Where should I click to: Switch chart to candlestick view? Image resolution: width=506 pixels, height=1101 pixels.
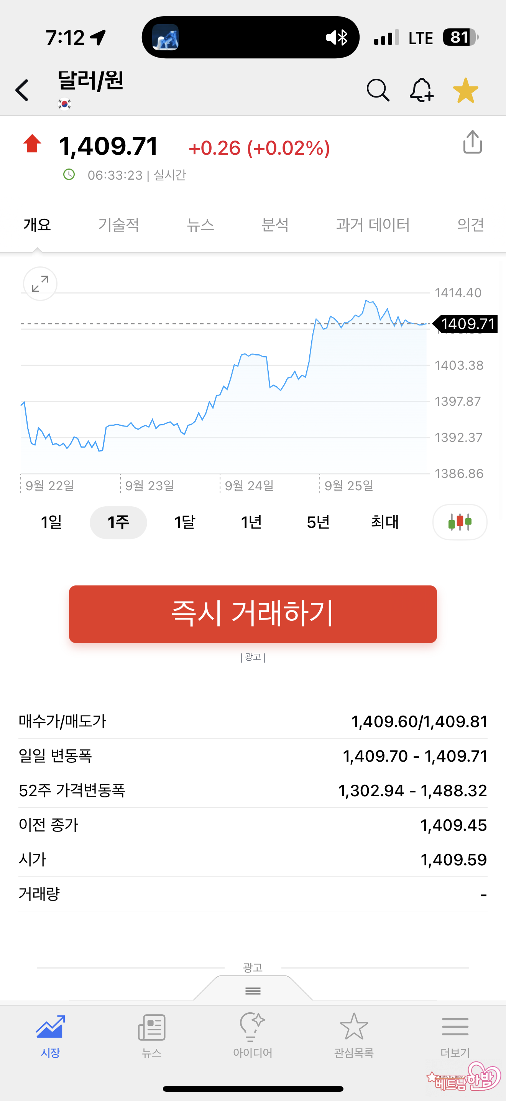pos(460,522)
